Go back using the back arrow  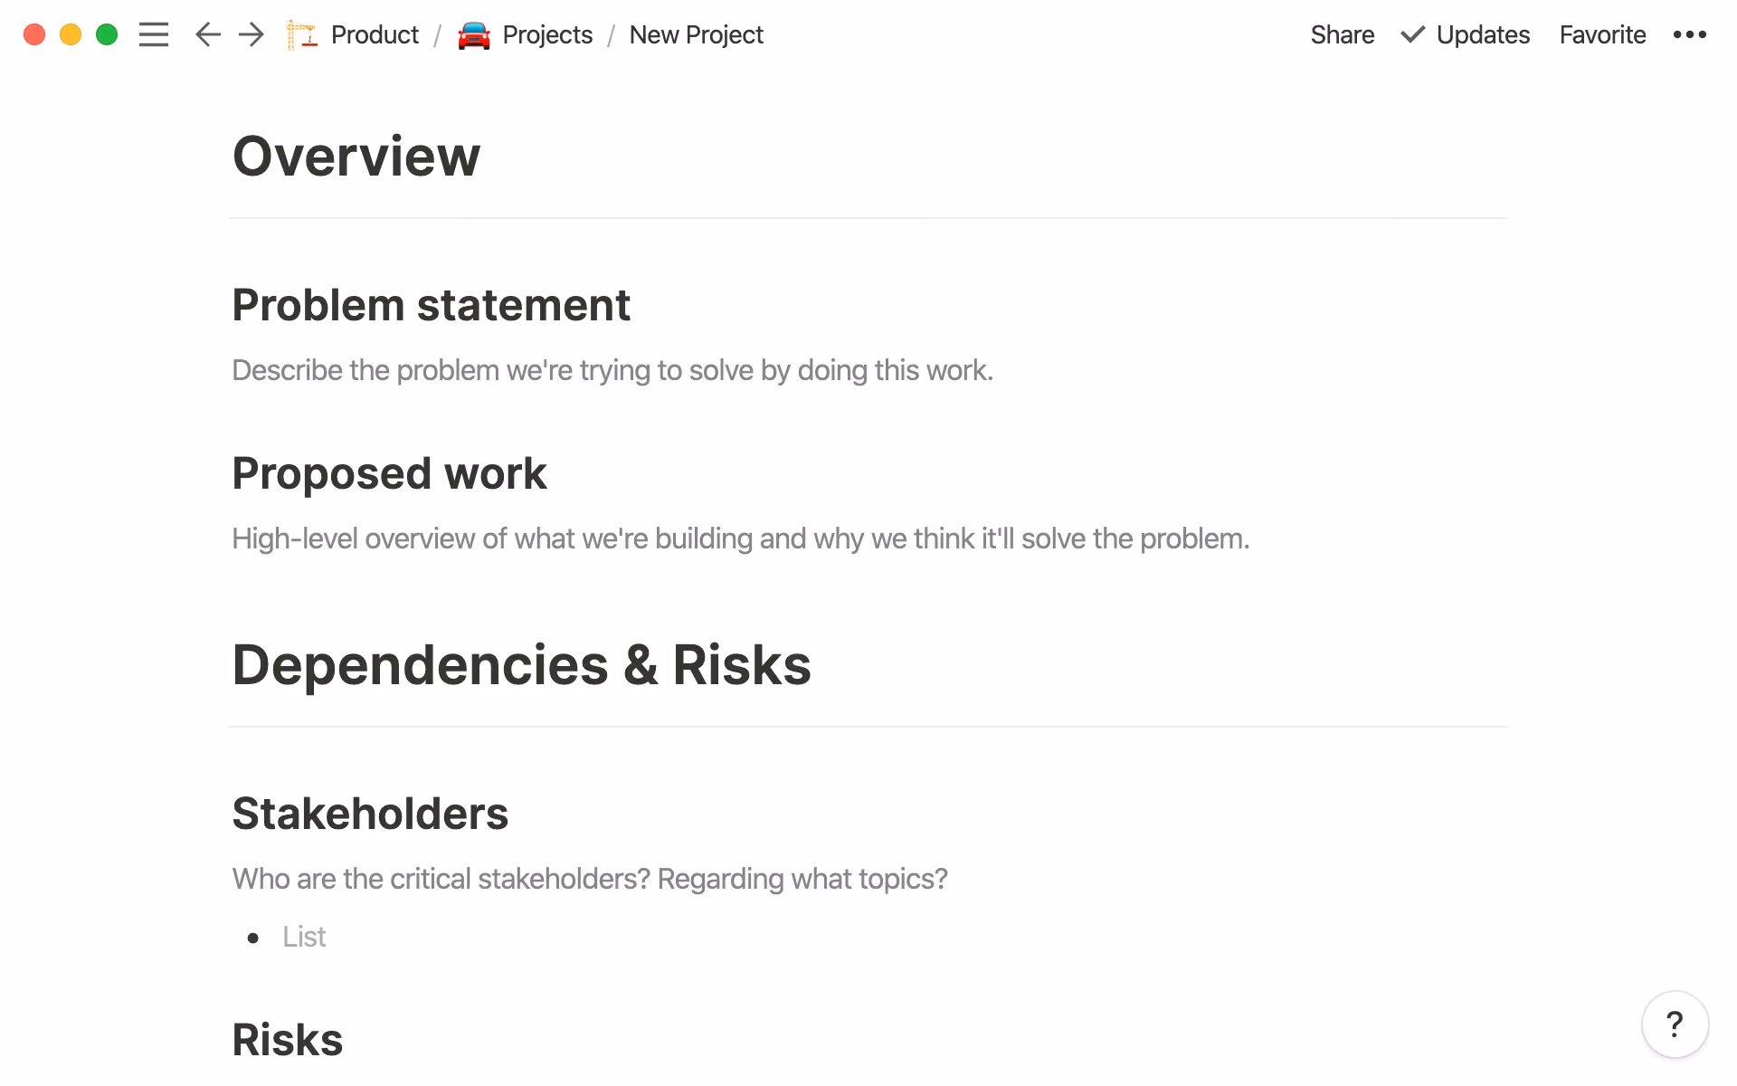point(207,34)
